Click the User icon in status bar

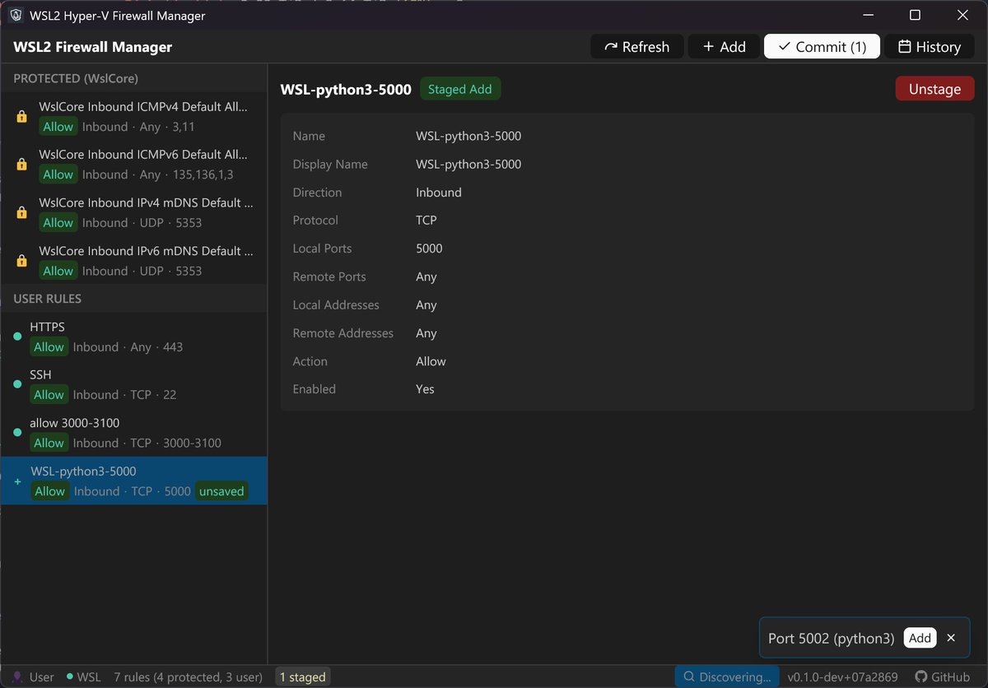(x=17, y=676)
